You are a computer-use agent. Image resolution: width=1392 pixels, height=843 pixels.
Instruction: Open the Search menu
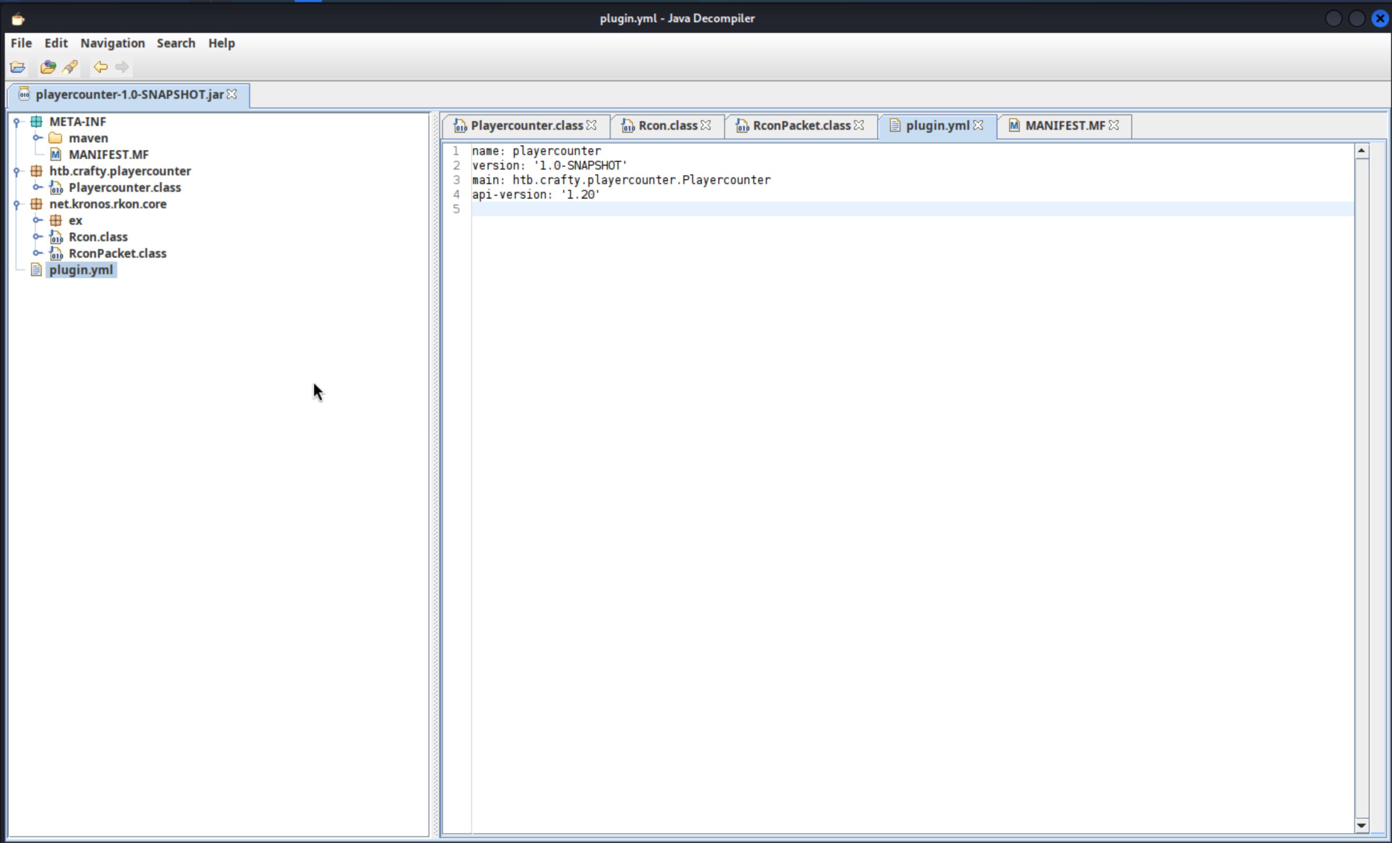(x=175, y=43)
